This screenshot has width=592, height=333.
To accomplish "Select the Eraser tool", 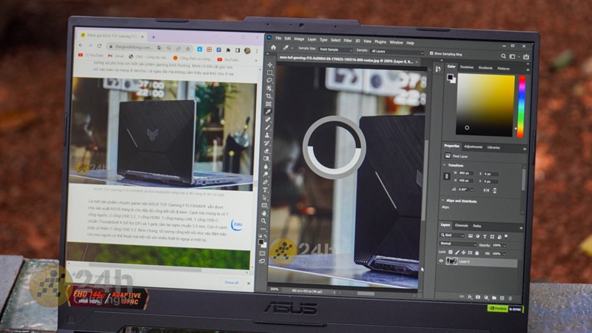I will click(x=266, y=151).
